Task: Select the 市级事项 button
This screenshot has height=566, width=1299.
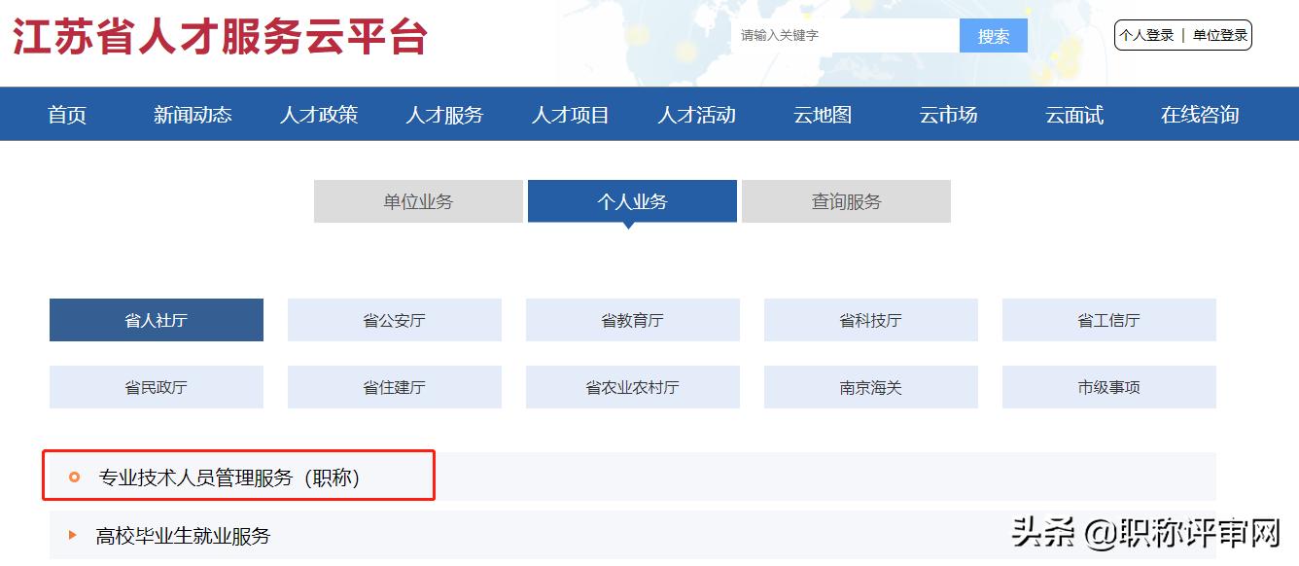Action: [1108, 386]
